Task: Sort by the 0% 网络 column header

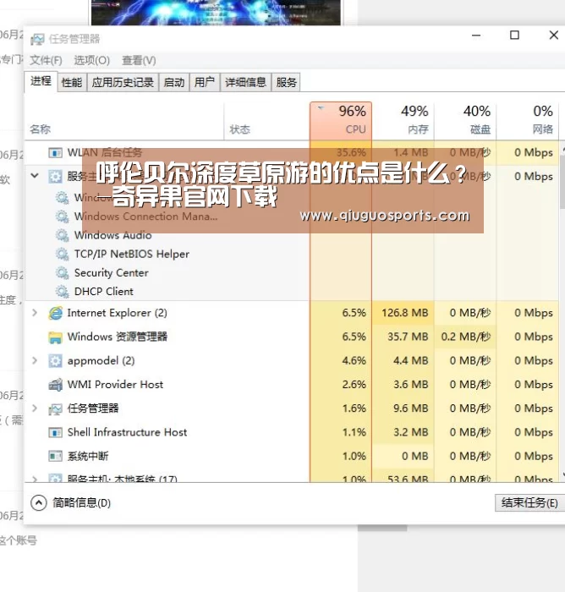Action: tap(528, 121)
